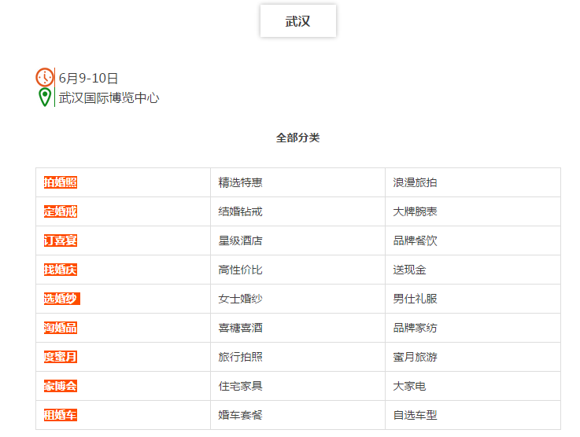Open the 订喜宴 category

pyautogui.click(x=61, y=241)
